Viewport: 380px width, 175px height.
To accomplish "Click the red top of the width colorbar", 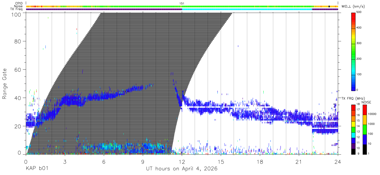I will click(x=354, y=15).
